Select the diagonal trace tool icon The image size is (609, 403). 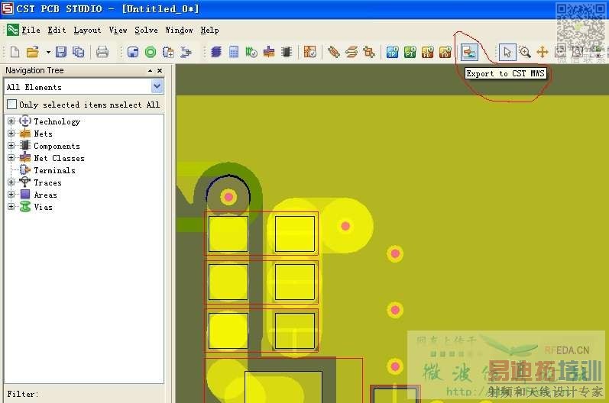click(x=334, y=52)
